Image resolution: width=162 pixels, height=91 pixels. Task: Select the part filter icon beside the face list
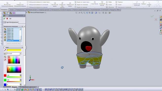(5, 29)
